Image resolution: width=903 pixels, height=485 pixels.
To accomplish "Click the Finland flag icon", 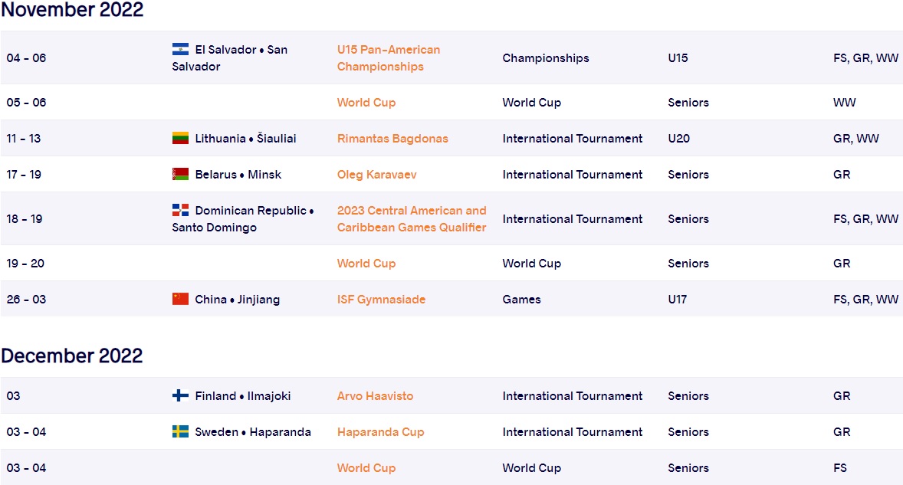I will (180, 396).
